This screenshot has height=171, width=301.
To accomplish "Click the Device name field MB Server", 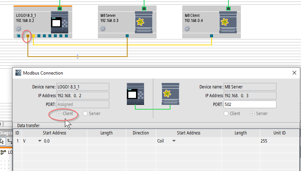I will tap(250, 87).
